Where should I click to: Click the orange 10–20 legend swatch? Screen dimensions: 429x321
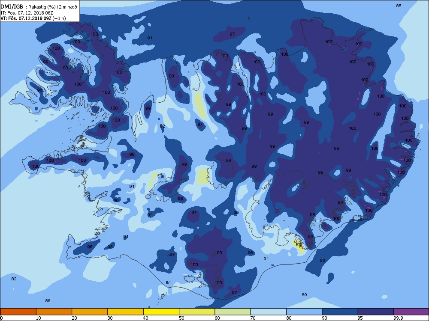coord(54,312)
